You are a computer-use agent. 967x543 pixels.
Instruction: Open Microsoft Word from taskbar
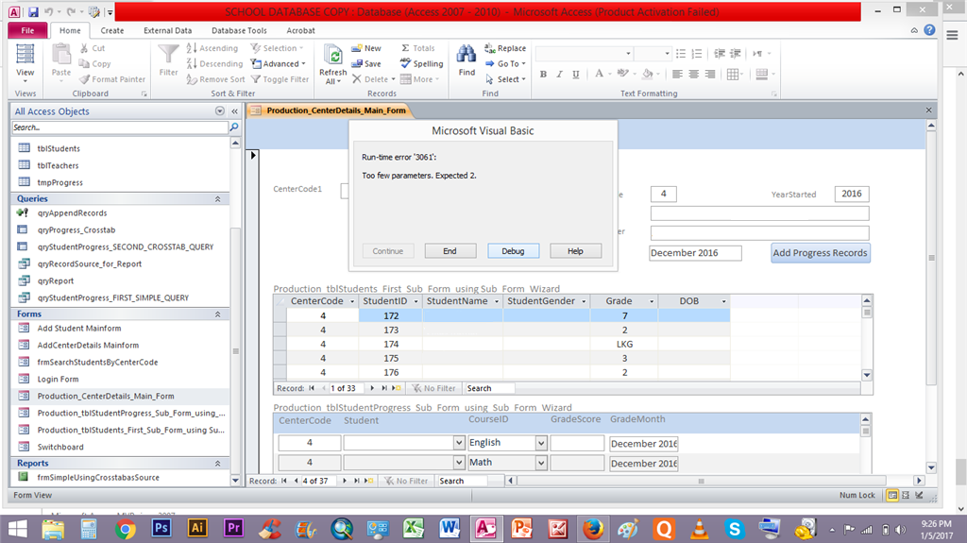450,529
